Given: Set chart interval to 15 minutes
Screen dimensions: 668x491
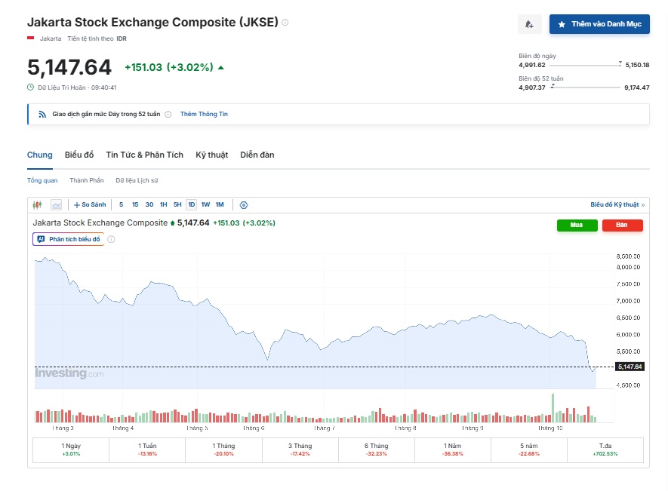Looking at the screenshot, I should click(135, 205).
